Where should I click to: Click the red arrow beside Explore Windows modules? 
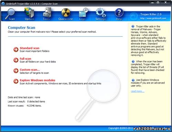(16, 81)
